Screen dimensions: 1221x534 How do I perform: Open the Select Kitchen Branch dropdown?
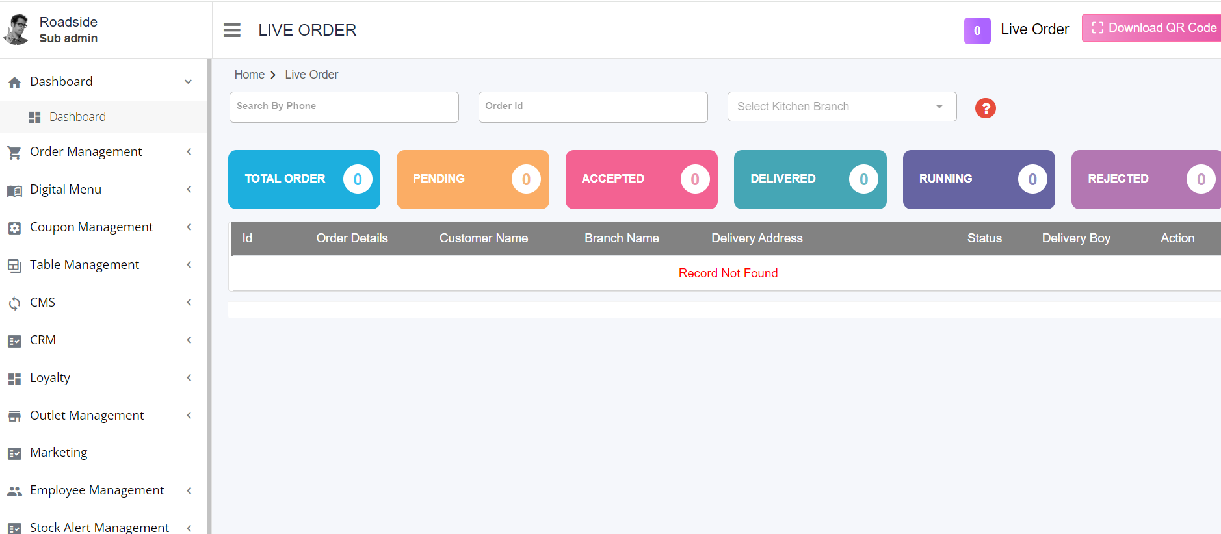pyautogui.click(x=841, y=107)
